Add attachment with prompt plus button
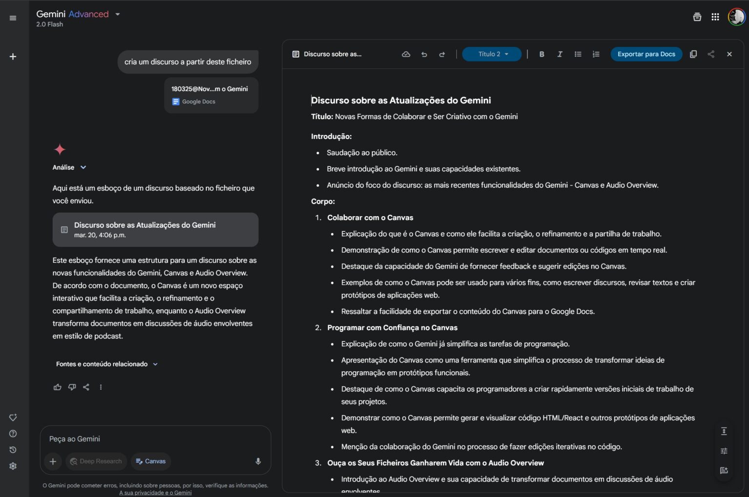749x497 pixels. click(x=53, y=461)
